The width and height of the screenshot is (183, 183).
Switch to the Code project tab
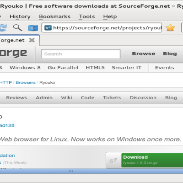(87, 97)
